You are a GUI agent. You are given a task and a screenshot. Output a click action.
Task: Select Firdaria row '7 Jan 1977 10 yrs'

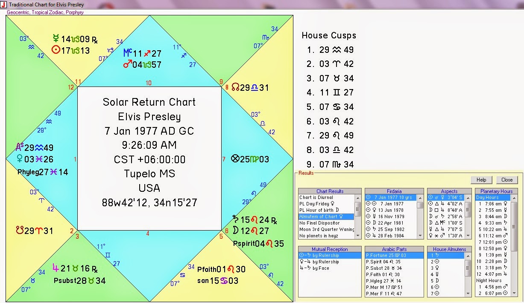391,198
